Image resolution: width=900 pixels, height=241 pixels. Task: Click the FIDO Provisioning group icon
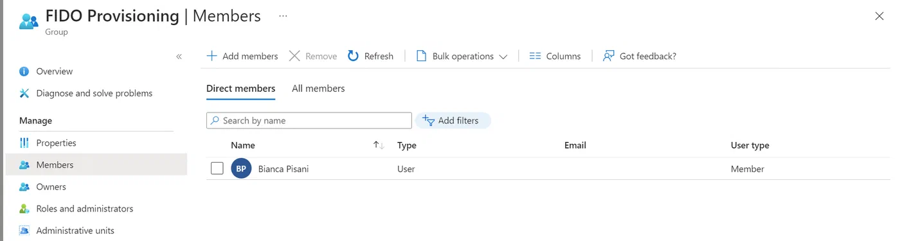[28, 21]
